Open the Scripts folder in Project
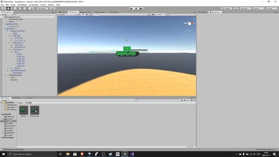Image resolution: width=279 pixels, height=157 pixels. point(10,130)
